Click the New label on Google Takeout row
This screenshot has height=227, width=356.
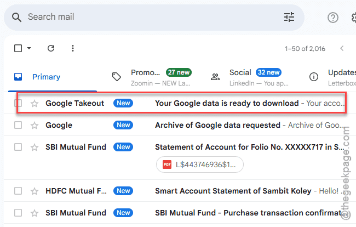(x=123, y=103)
